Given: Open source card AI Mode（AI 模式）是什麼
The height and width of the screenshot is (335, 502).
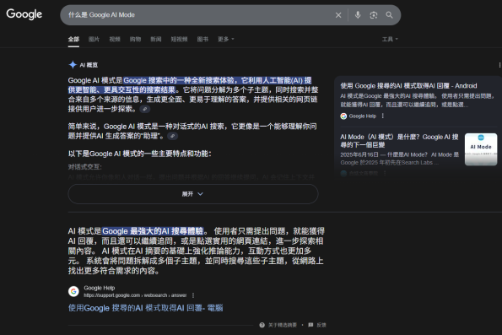Looking at the screenshot, I should (400, 141).
